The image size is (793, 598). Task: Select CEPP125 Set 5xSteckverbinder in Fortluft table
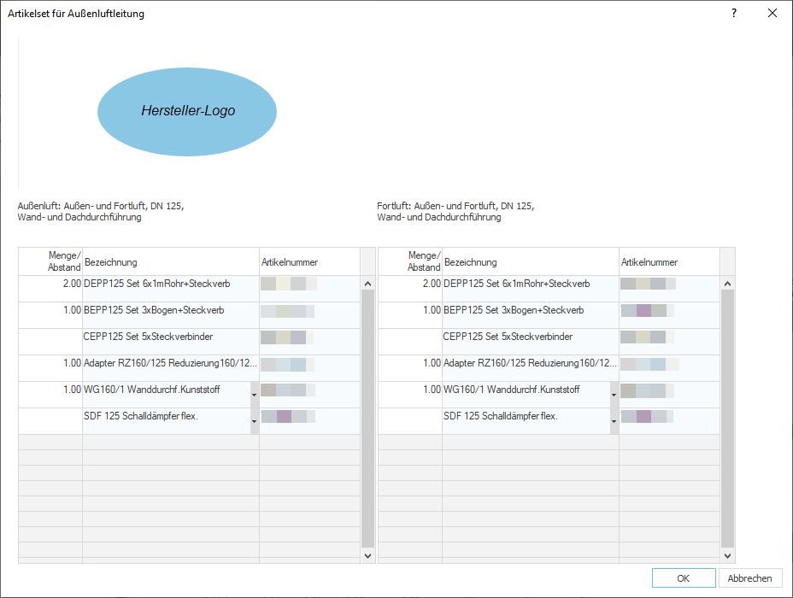point(508,337)
